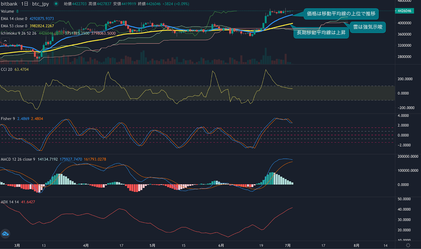Click the TradingView cloud logo icon
This screenshot has height=249, width=421.
point(5,234)
